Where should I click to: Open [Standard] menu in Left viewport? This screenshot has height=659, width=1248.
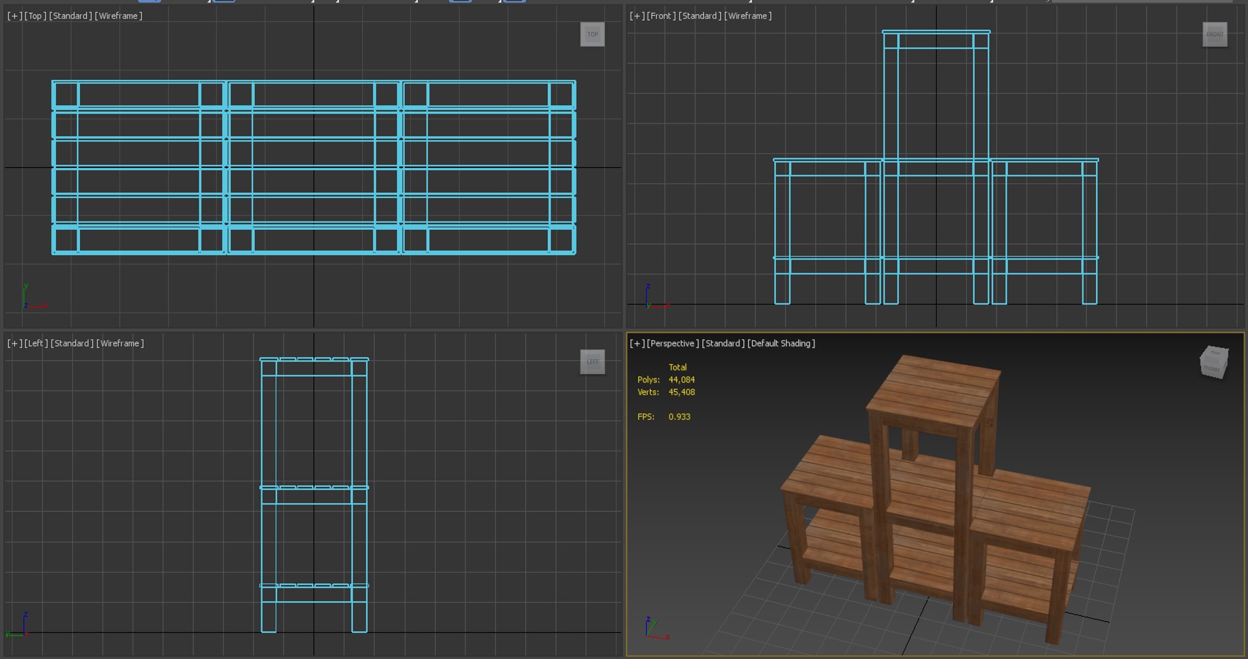(x=72, y=343)
